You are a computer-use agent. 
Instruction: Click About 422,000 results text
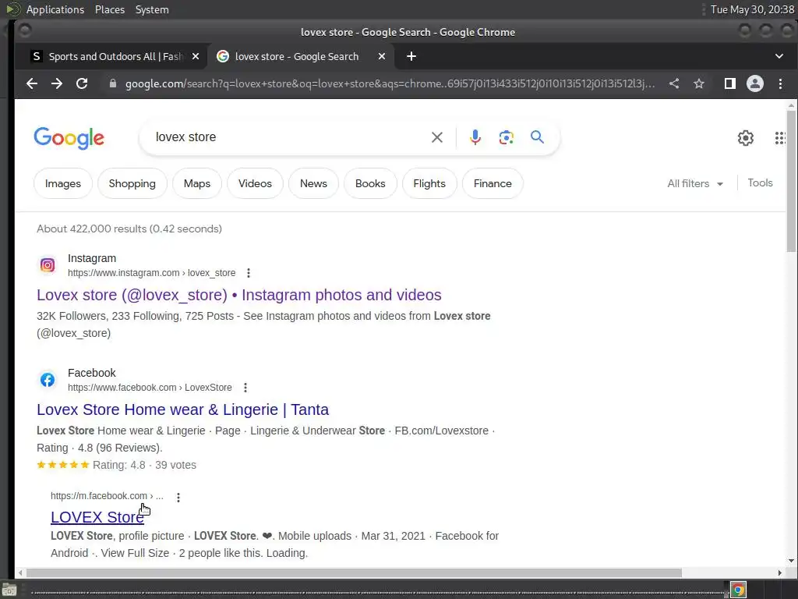(129, 229)
